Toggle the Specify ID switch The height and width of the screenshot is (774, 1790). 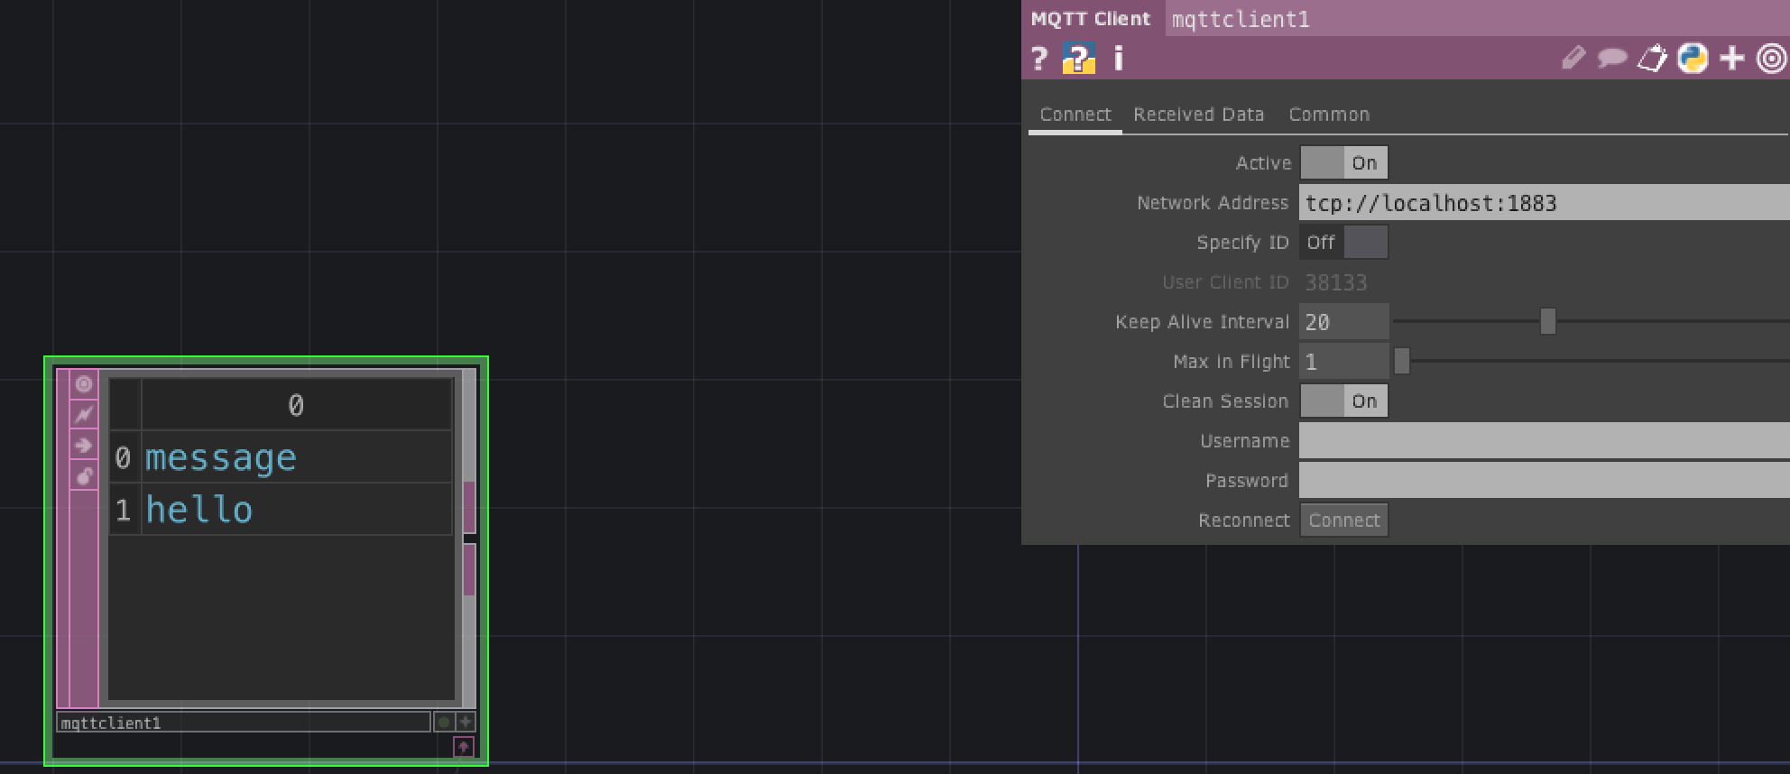coord(1343,243)
